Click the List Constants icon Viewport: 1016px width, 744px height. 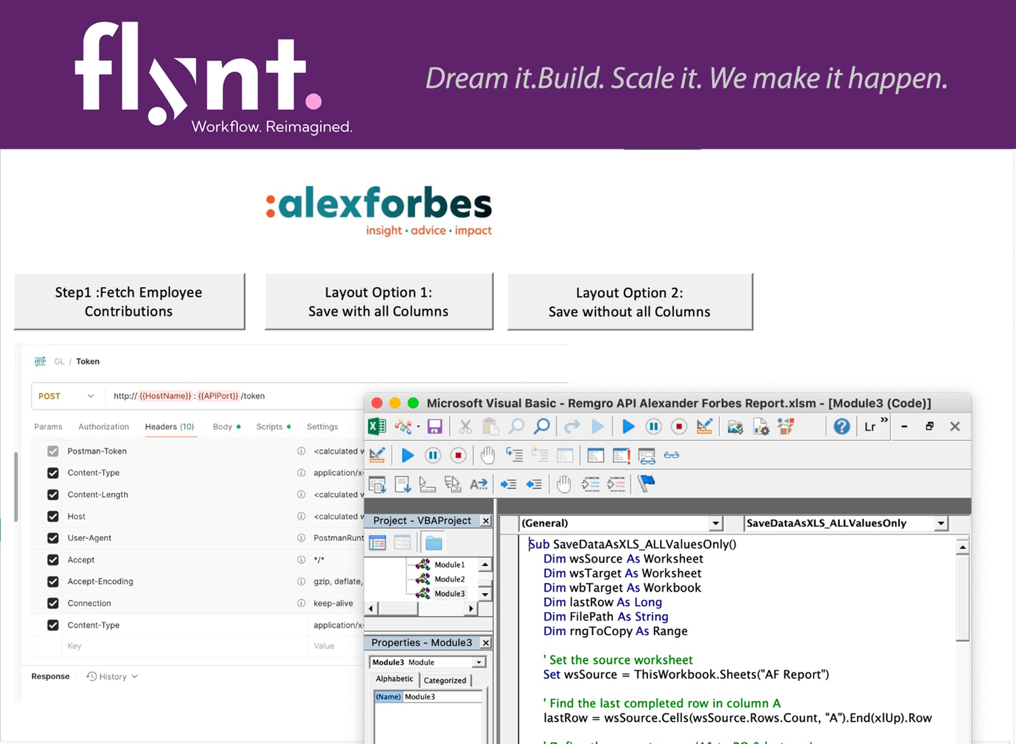coord(402,484)
